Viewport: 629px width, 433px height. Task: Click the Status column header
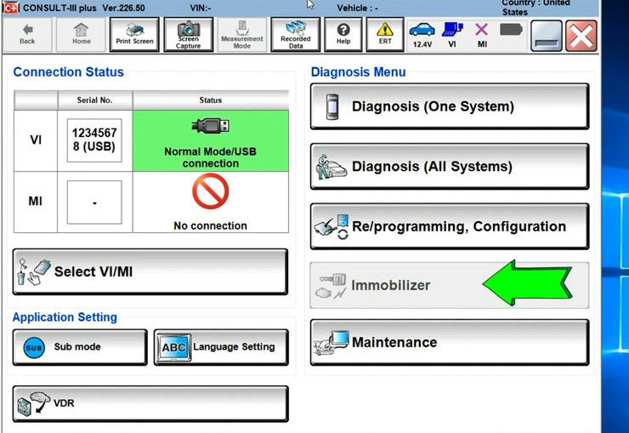click(x=211, y=100)
